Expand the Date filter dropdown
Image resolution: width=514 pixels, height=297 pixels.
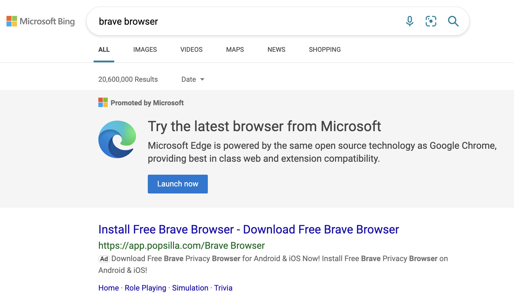coord(193,79)
